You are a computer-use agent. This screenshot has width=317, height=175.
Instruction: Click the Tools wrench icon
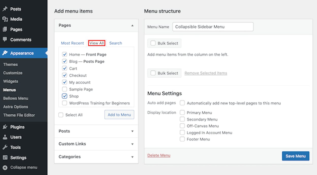pyautogui.click(x=5, y=147)
